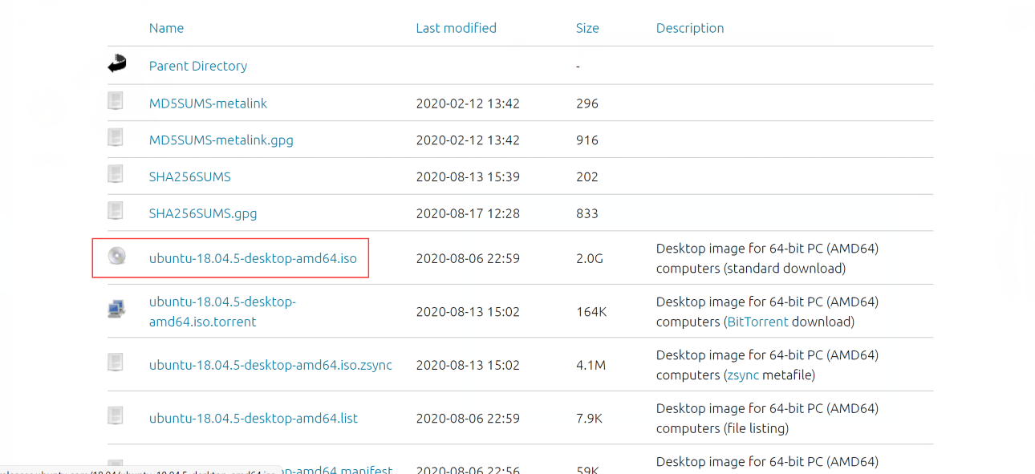
Task: Click the 2.0G size of the iso file
Action: click(590, 258)
